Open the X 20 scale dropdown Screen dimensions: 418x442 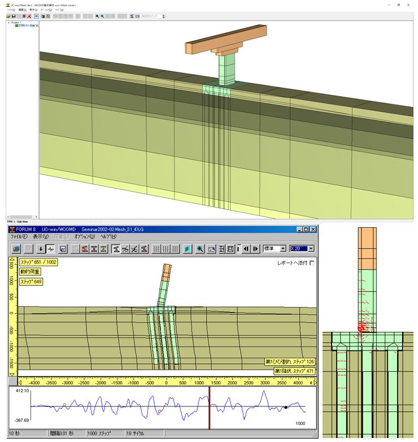click(311, 249)
